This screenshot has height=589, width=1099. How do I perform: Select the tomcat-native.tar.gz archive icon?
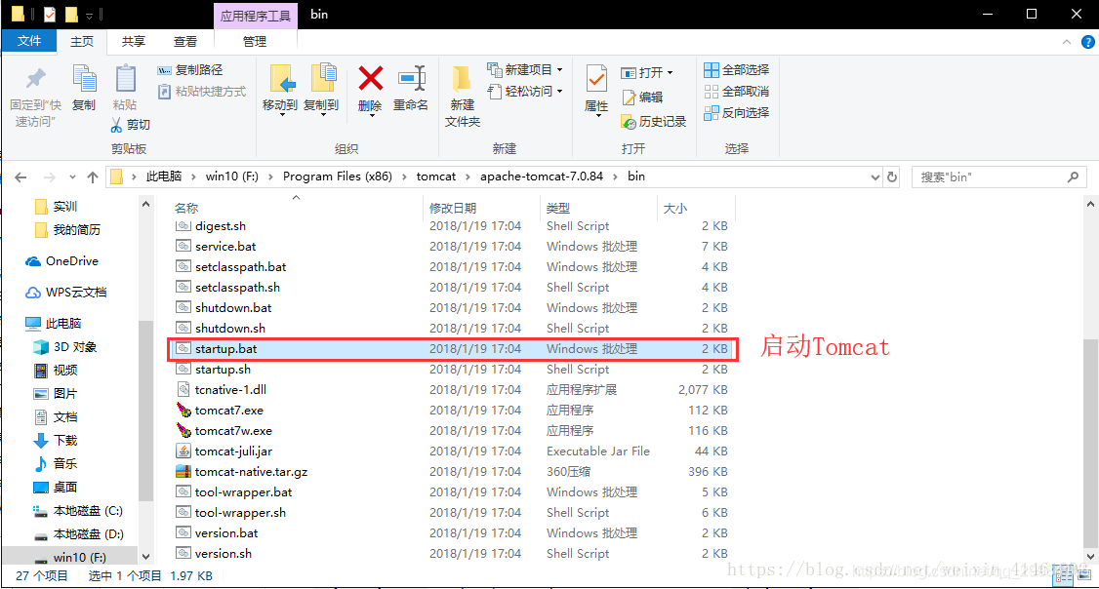(x=183, y=471)
